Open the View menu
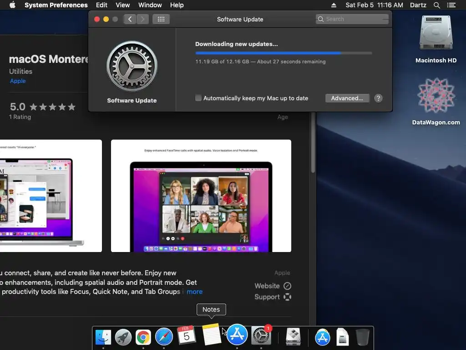Viewport: 466px width, 350px height. pyautogui.click(x=123, y=5)
